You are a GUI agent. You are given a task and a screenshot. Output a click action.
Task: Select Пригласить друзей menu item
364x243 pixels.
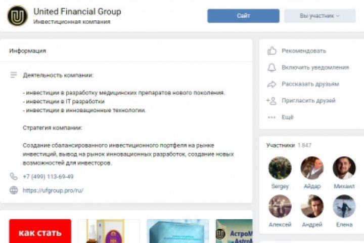pos(308,101)
